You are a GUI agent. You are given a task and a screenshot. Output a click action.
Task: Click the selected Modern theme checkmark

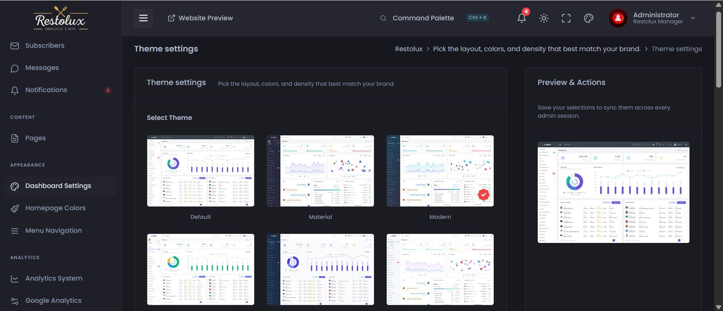(484, 194)
